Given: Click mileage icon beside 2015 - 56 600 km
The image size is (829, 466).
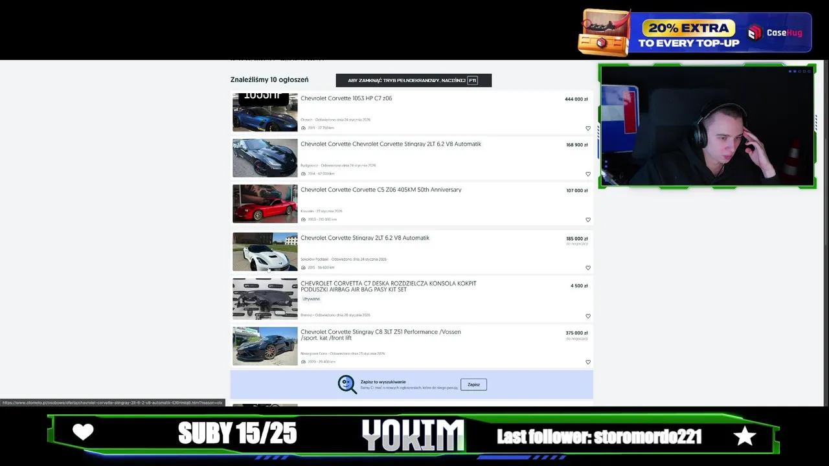Looking at the screenshot, I should 303,267.
